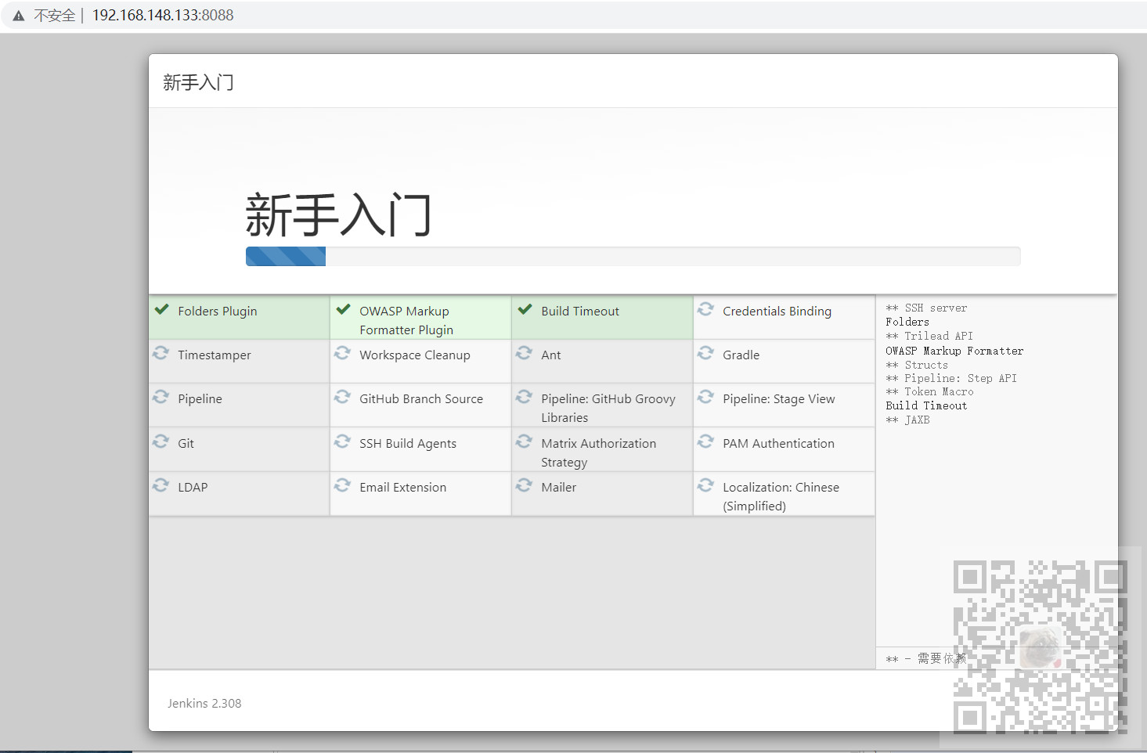Click the plugin installation progress bar

pyautogui.click(x=633, y=256)
